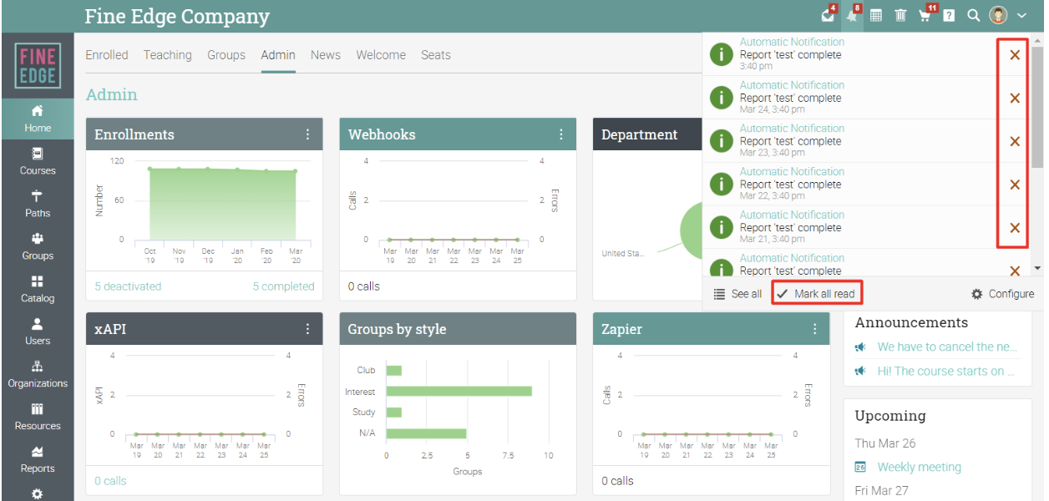Open the calendar grid icon in header
Image resolution: width=1049 pixels, height=501 pixels.
pos(876,16)
